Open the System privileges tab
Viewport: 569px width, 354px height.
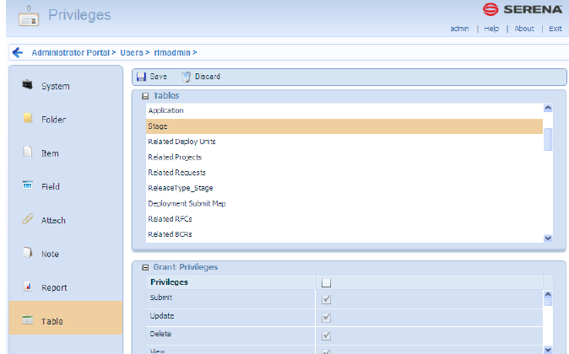(x=66, y=86)
